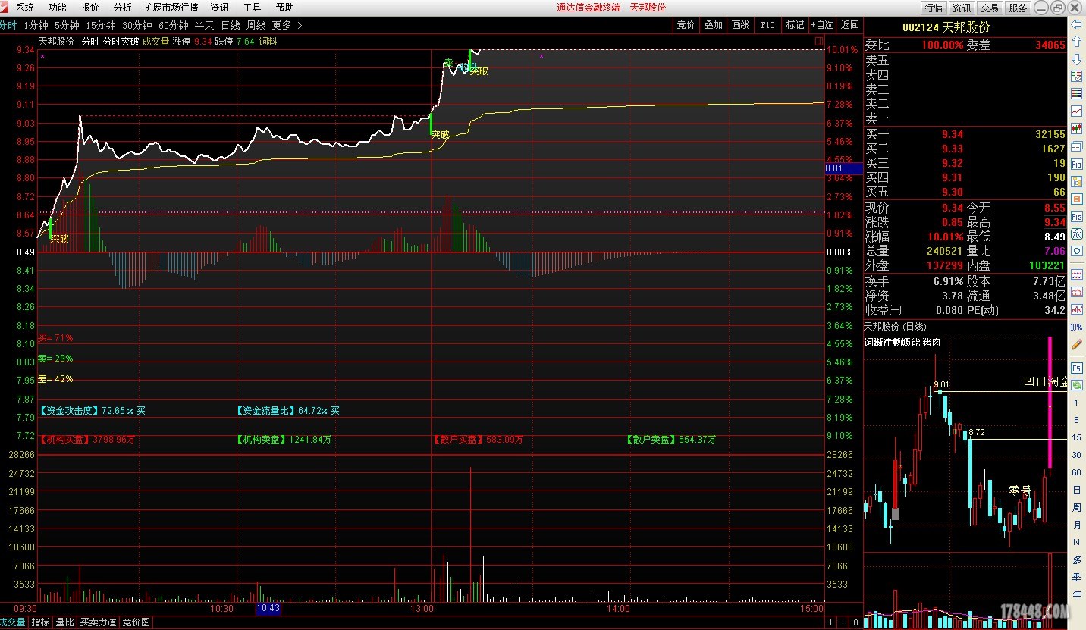Click the TDX red logo icon top-left
1086x630 pixels.
pos(5,7)
